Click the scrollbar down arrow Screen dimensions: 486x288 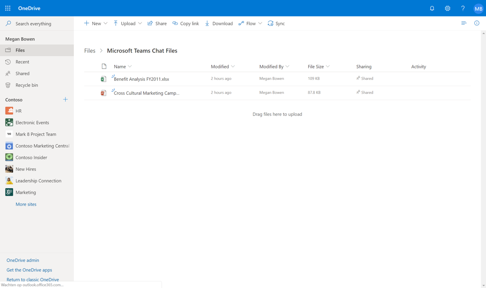484,285
